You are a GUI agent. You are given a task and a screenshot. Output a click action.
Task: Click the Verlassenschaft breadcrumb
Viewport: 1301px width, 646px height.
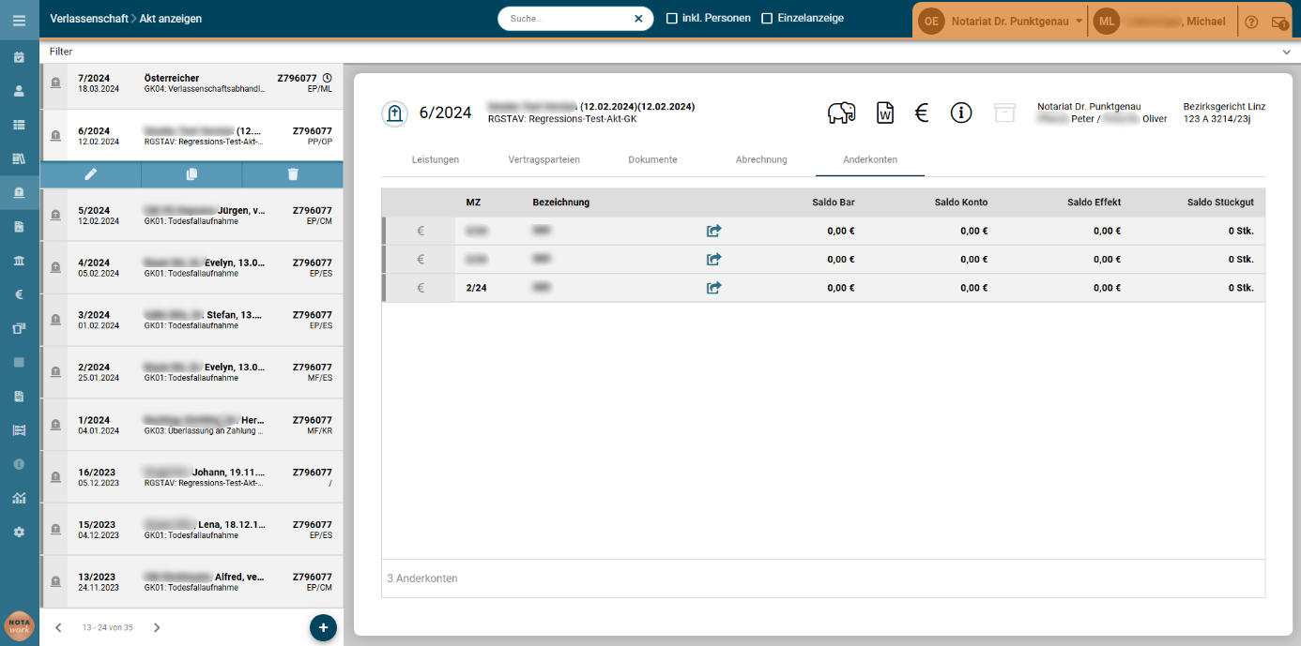[x=89, y=19]
